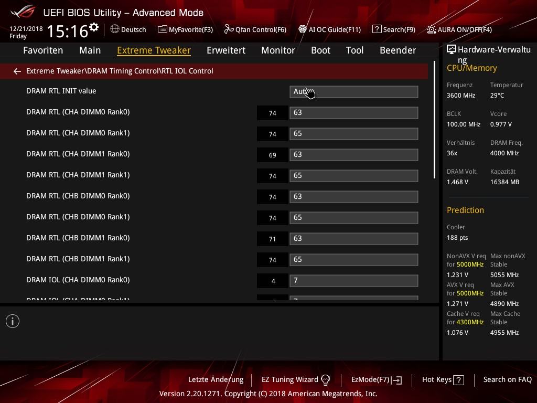Click the RTL IOL Control breadcrumb path
Viewport: 537px width, 403px height.
[120, 71]
